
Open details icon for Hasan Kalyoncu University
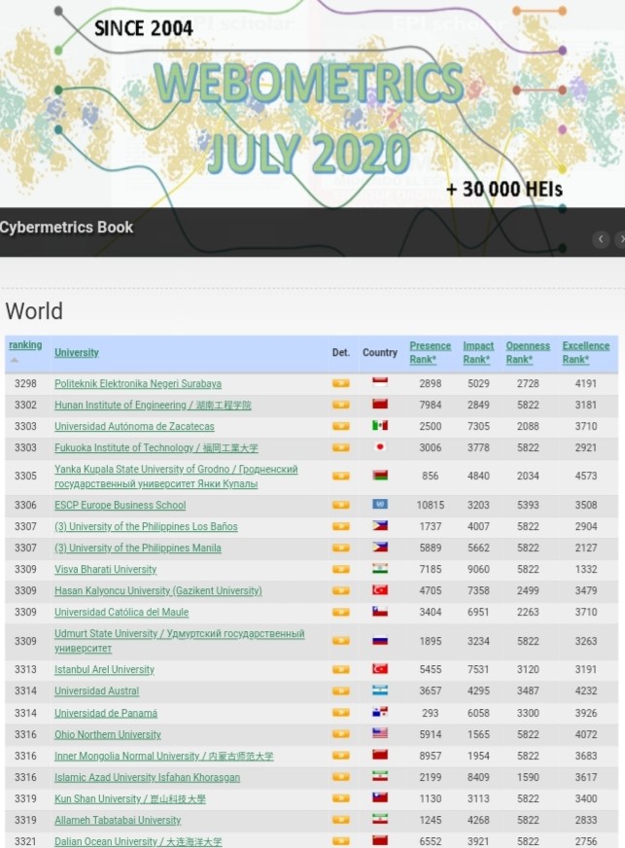(340, 590)
